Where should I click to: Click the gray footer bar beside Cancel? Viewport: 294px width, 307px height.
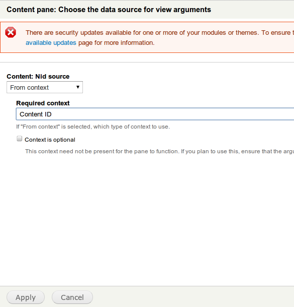[193, 297]
